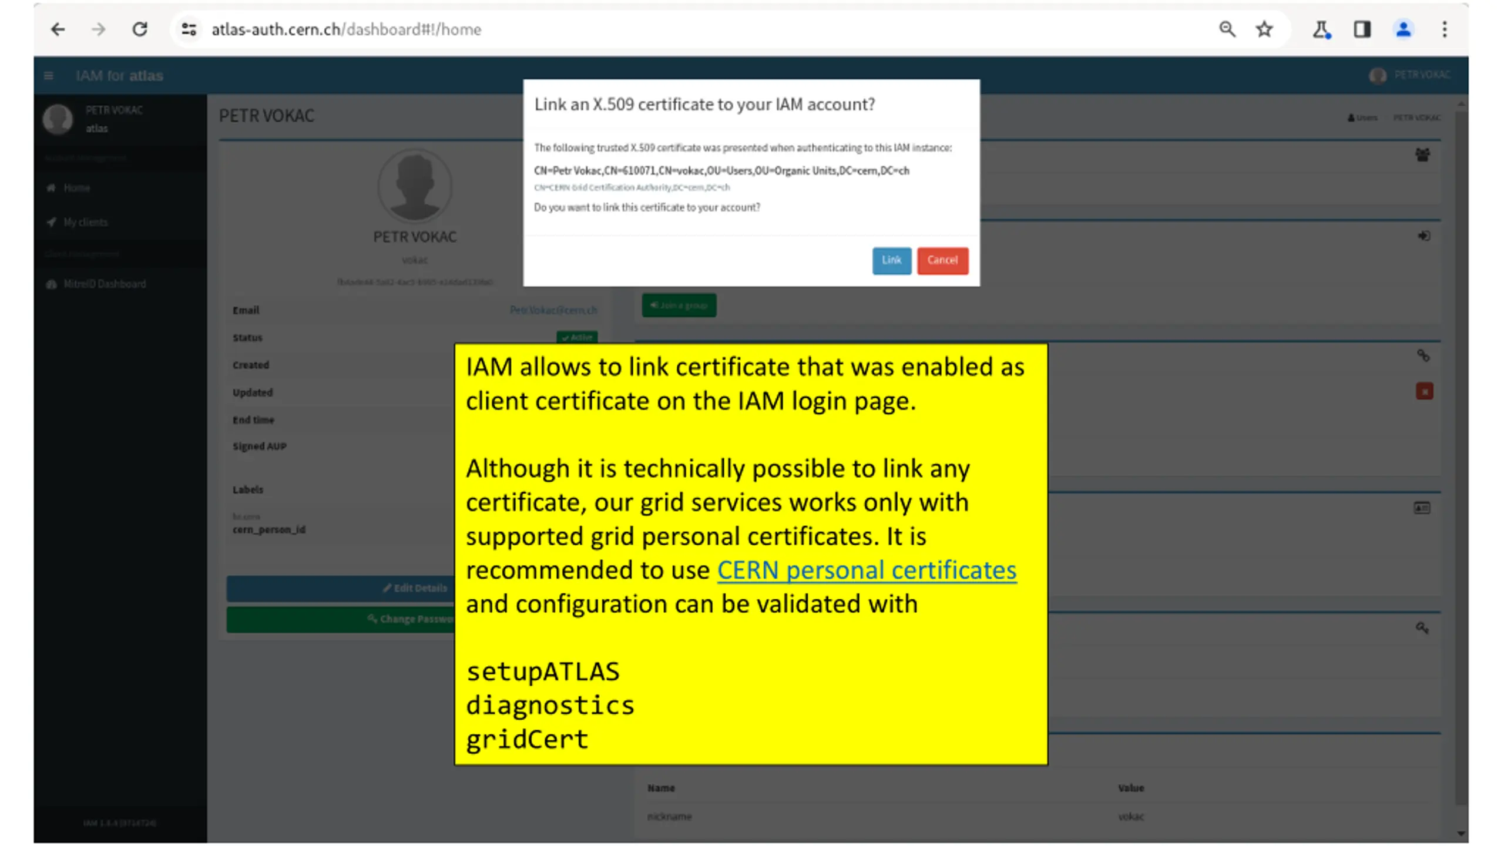This screenshot has height=846, width=1504.
Task: Click the green Change Password button
Action: 341,619
